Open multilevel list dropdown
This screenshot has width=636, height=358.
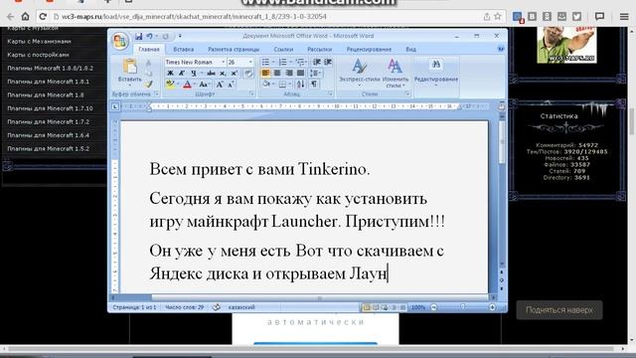click(307, 62)
